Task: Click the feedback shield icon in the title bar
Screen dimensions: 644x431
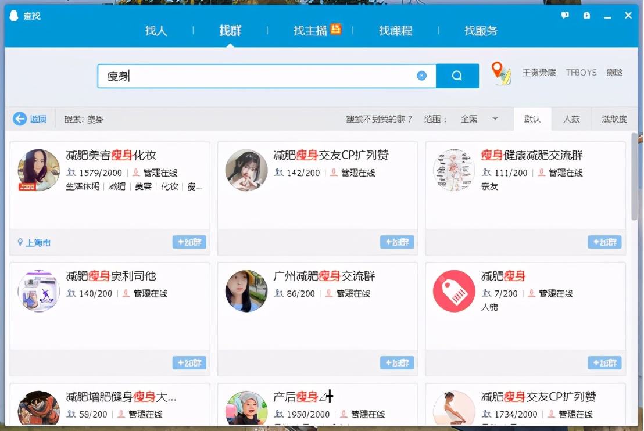Action: click(x=565, y=16)
